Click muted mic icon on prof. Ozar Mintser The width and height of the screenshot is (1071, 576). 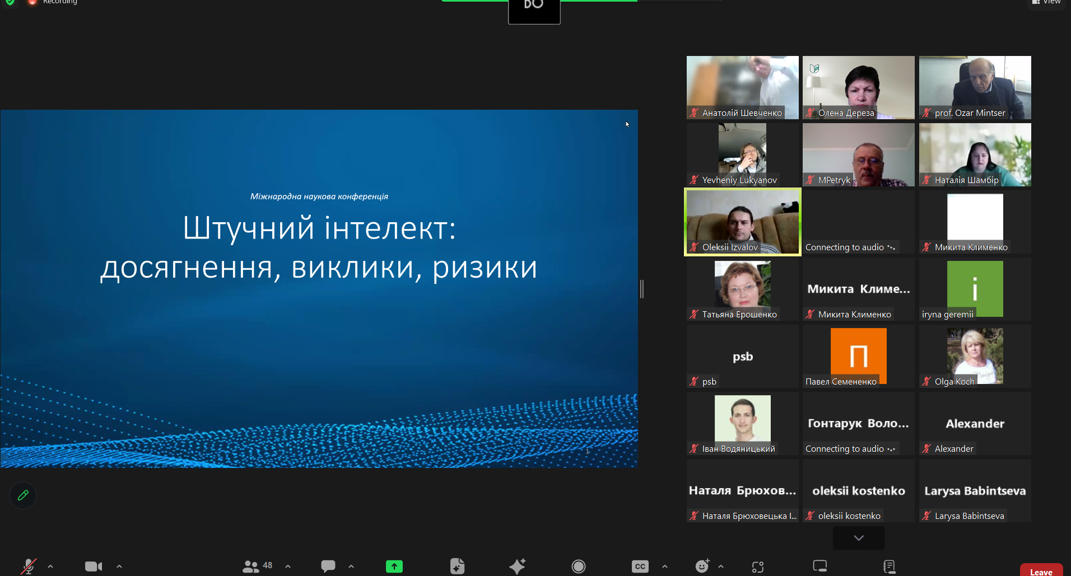point(926,113)
